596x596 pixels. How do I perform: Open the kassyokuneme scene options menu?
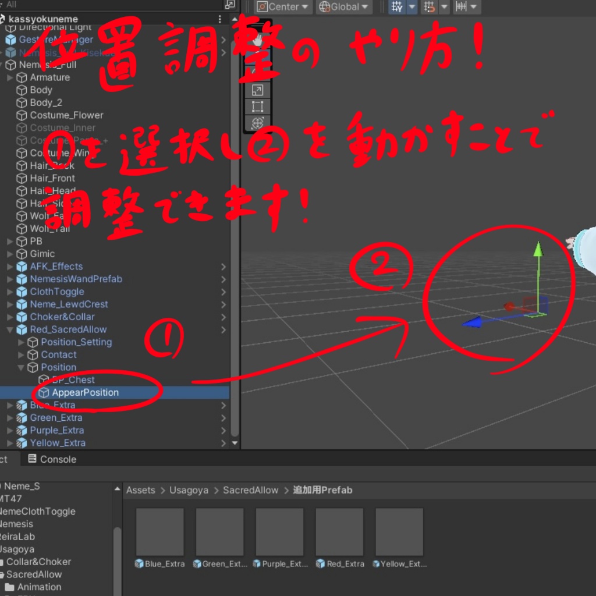point(219,19)
